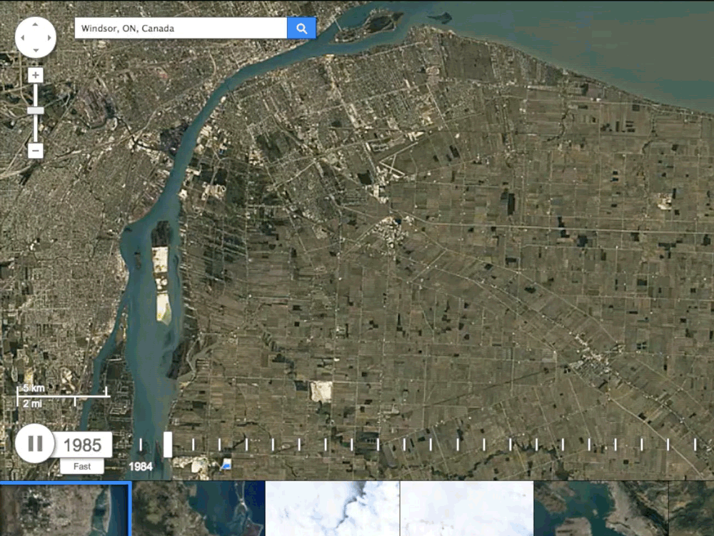Toggle the Fast playback speed button
The image size is (714, 536).
pos(81,467)
